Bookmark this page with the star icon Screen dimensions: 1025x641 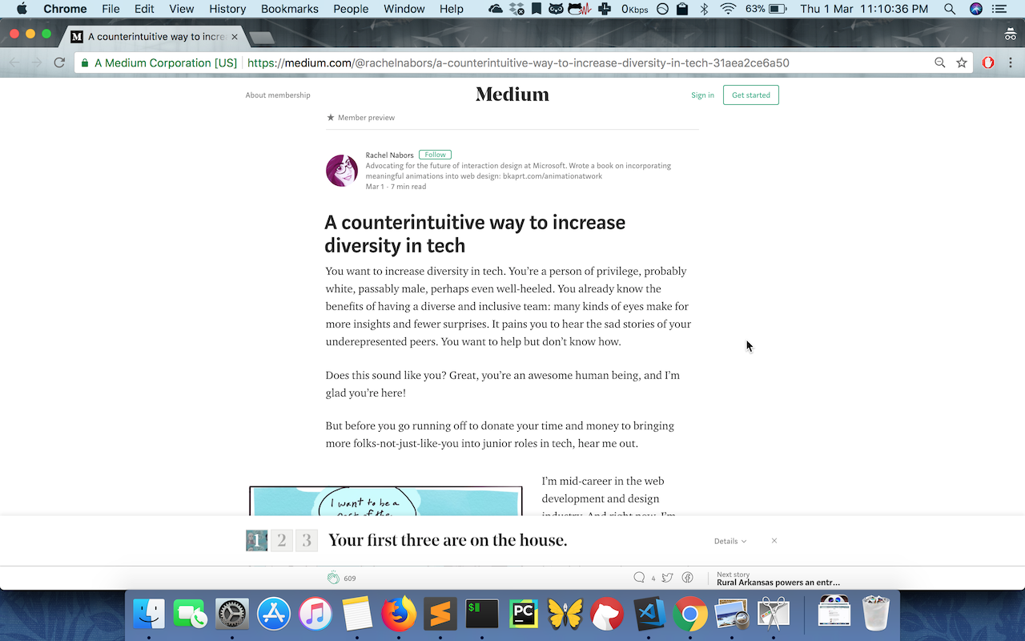[962, 62]
